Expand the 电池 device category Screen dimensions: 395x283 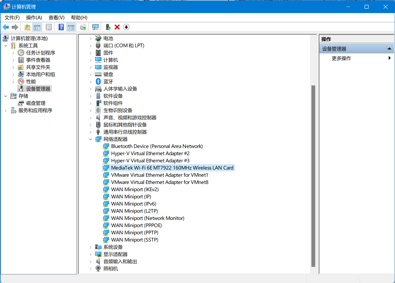pos(91,38)
